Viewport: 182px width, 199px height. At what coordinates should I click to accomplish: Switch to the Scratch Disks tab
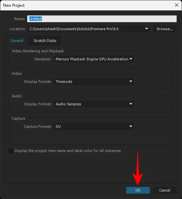(x=45, y=41)
